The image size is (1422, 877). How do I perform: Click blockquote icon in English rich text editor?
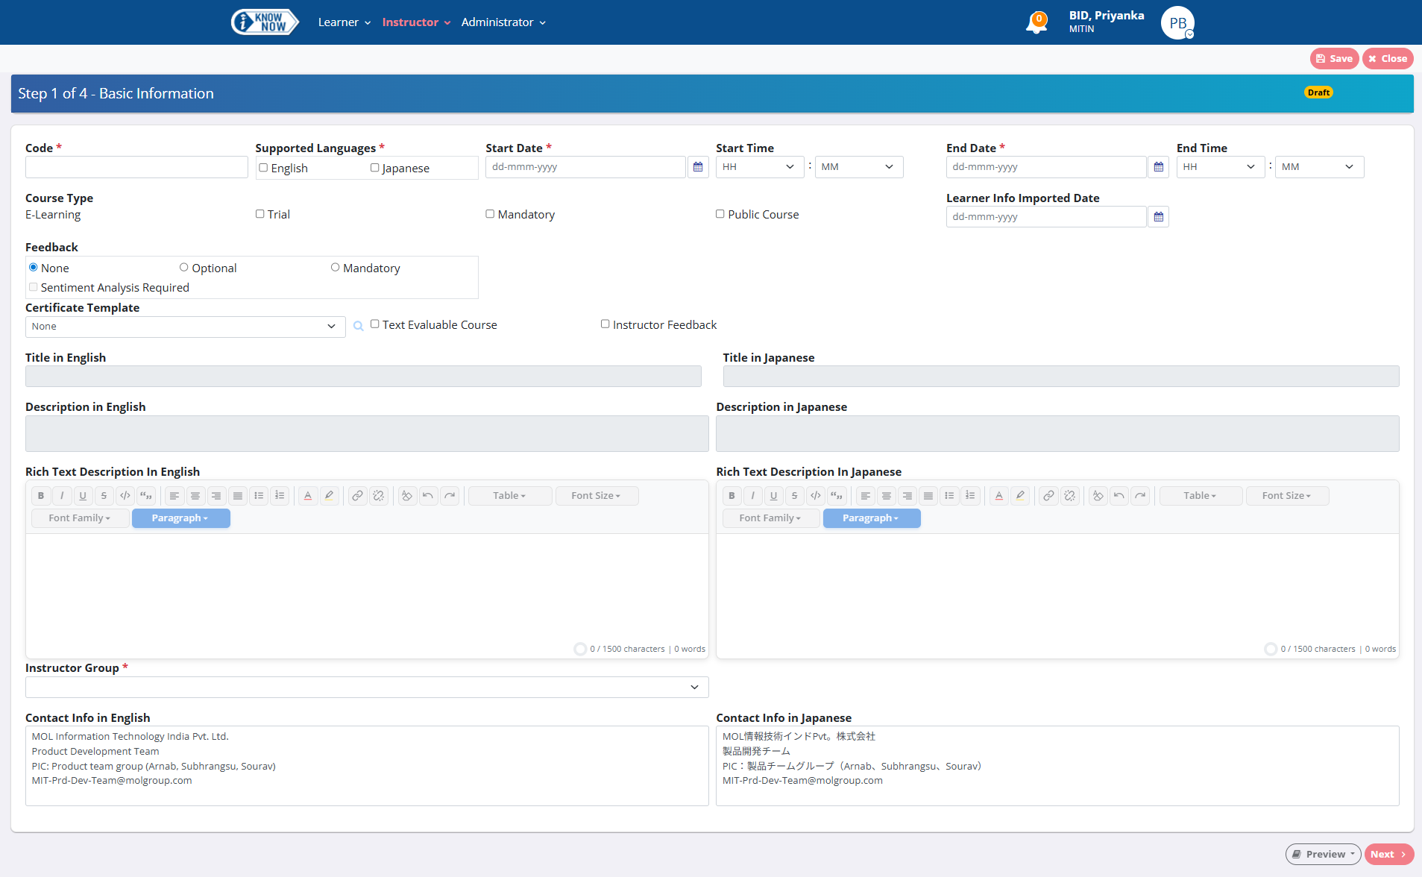pos(146,496)
